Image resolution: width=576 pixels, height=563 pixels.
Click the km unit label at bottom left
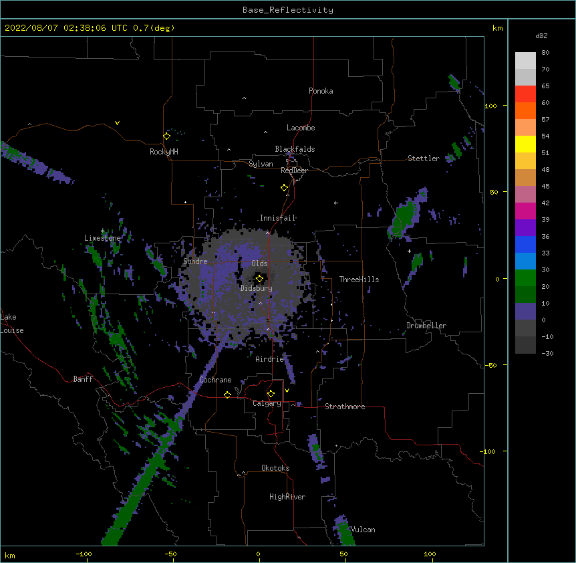pos(10,555)
